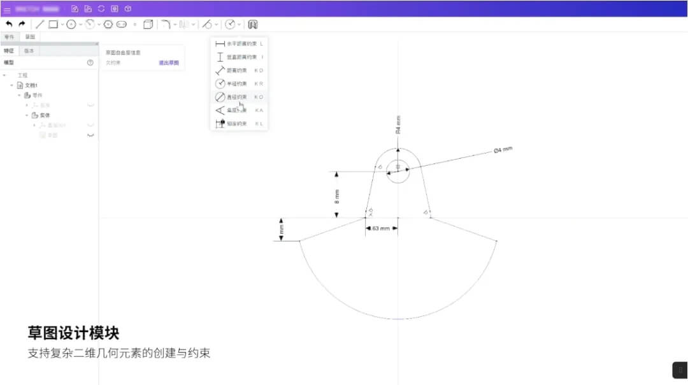Viewport: 688px width, 385px height.
Task: Click the Undo arrow icon
Action: 8,24
